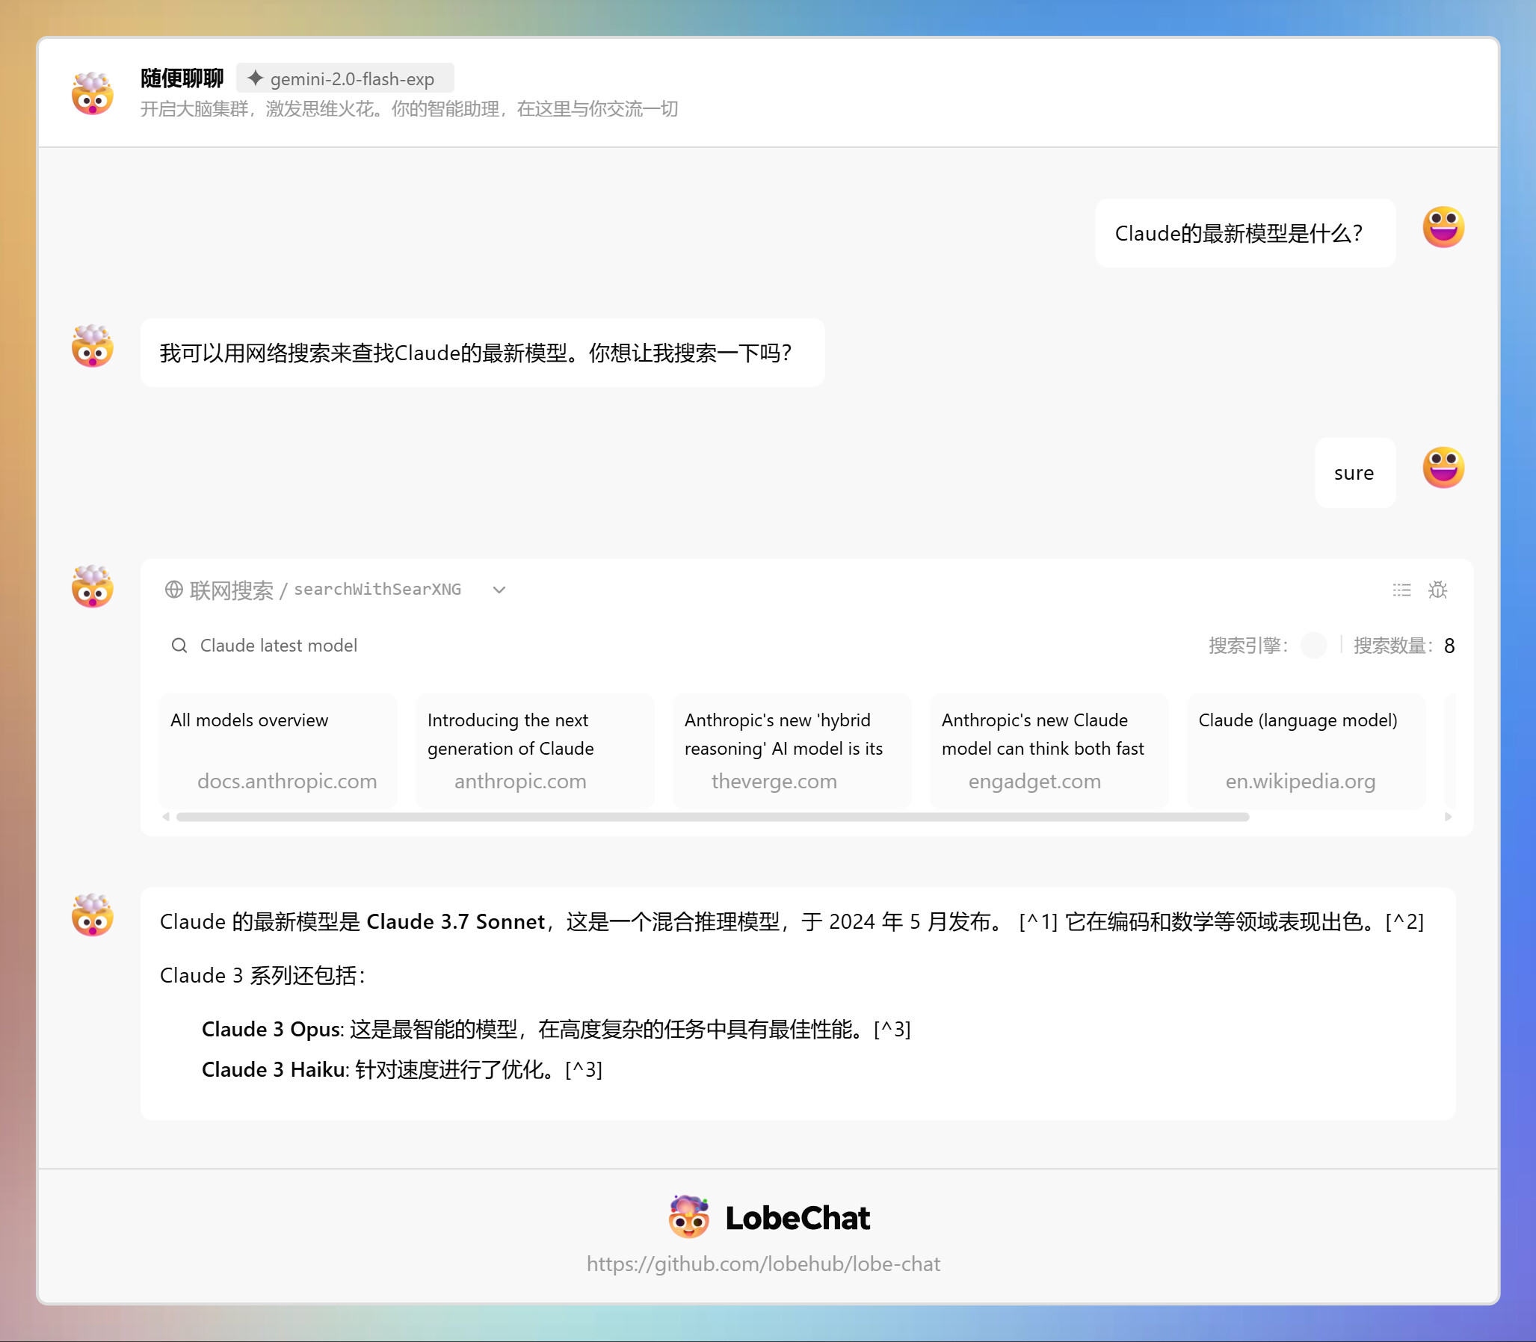Click the right arrow of the results scrollbar

(x=1449, y=817)
